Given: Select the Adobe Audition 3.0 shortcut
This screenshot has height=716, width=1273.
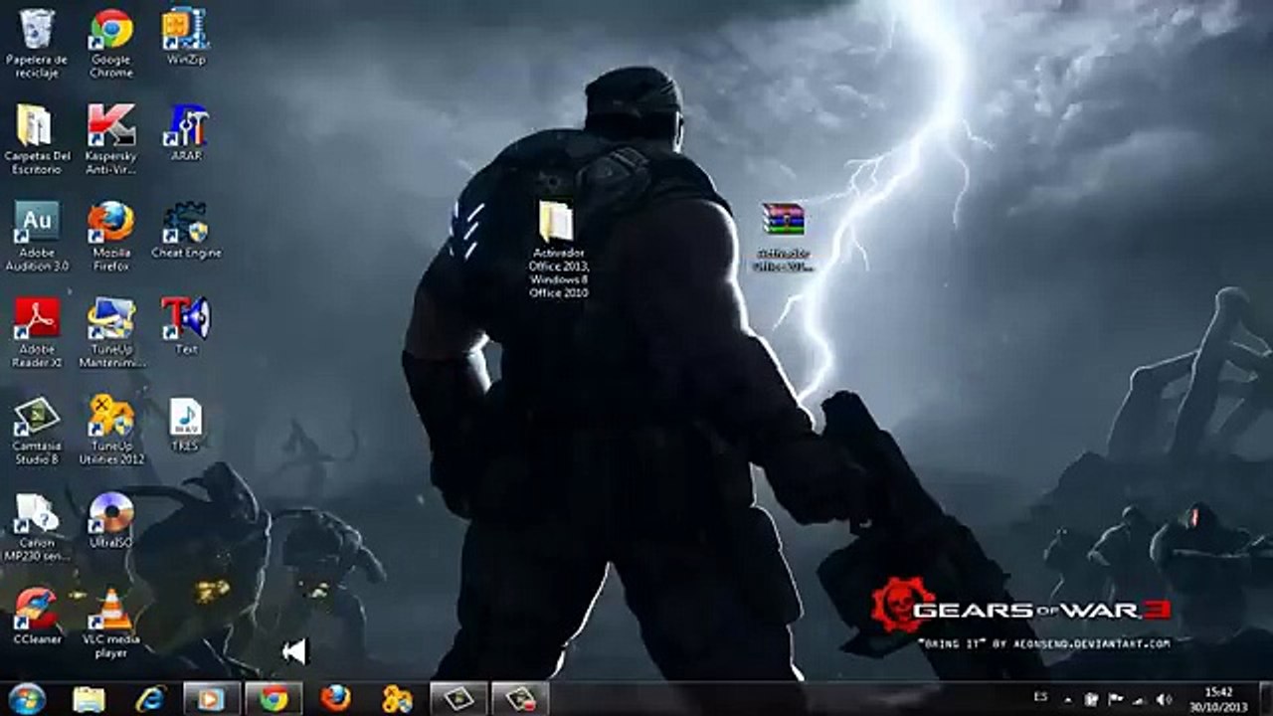Looking at the screenshot, I should click(x=37, y=236).
